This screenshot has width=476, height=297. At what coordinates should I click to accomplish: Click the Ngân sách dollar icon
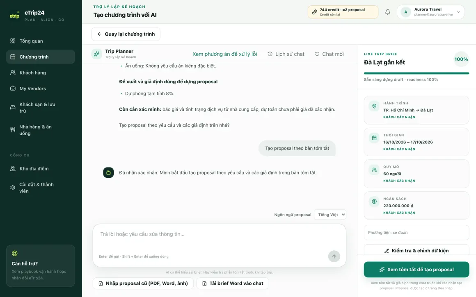[374, 202]
